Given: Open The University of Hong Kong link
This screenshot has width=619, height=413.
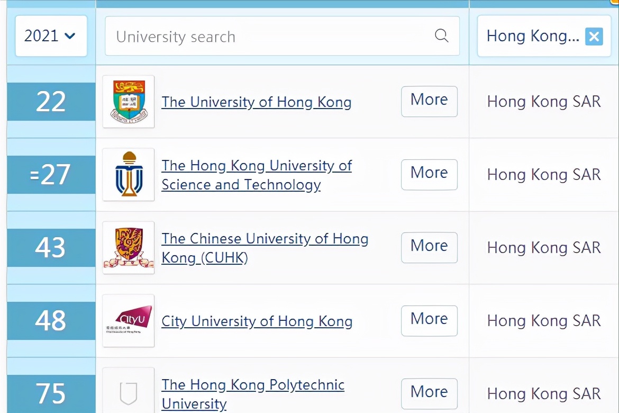Looking at the screenshot, I should 256,102.
